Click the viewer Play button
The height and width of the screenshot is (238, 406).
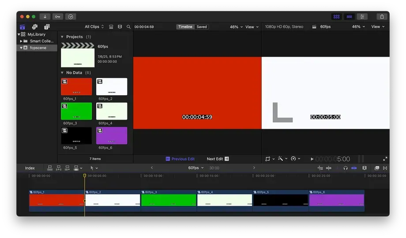tap(312, 159)
